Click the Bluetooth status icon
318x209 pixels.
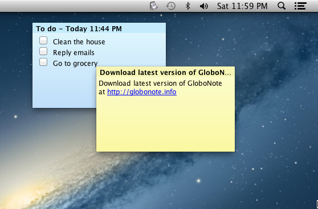(188, 6)
